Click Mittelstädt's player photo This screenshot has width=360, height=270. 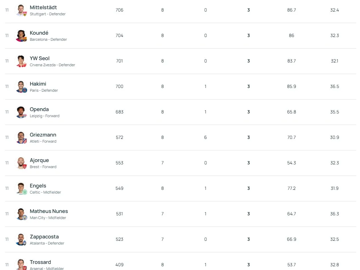pos(21,10)
